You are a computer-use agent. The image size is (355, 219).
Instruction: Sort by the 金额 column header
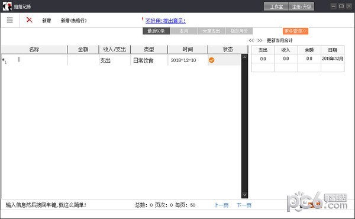[83, 49]
